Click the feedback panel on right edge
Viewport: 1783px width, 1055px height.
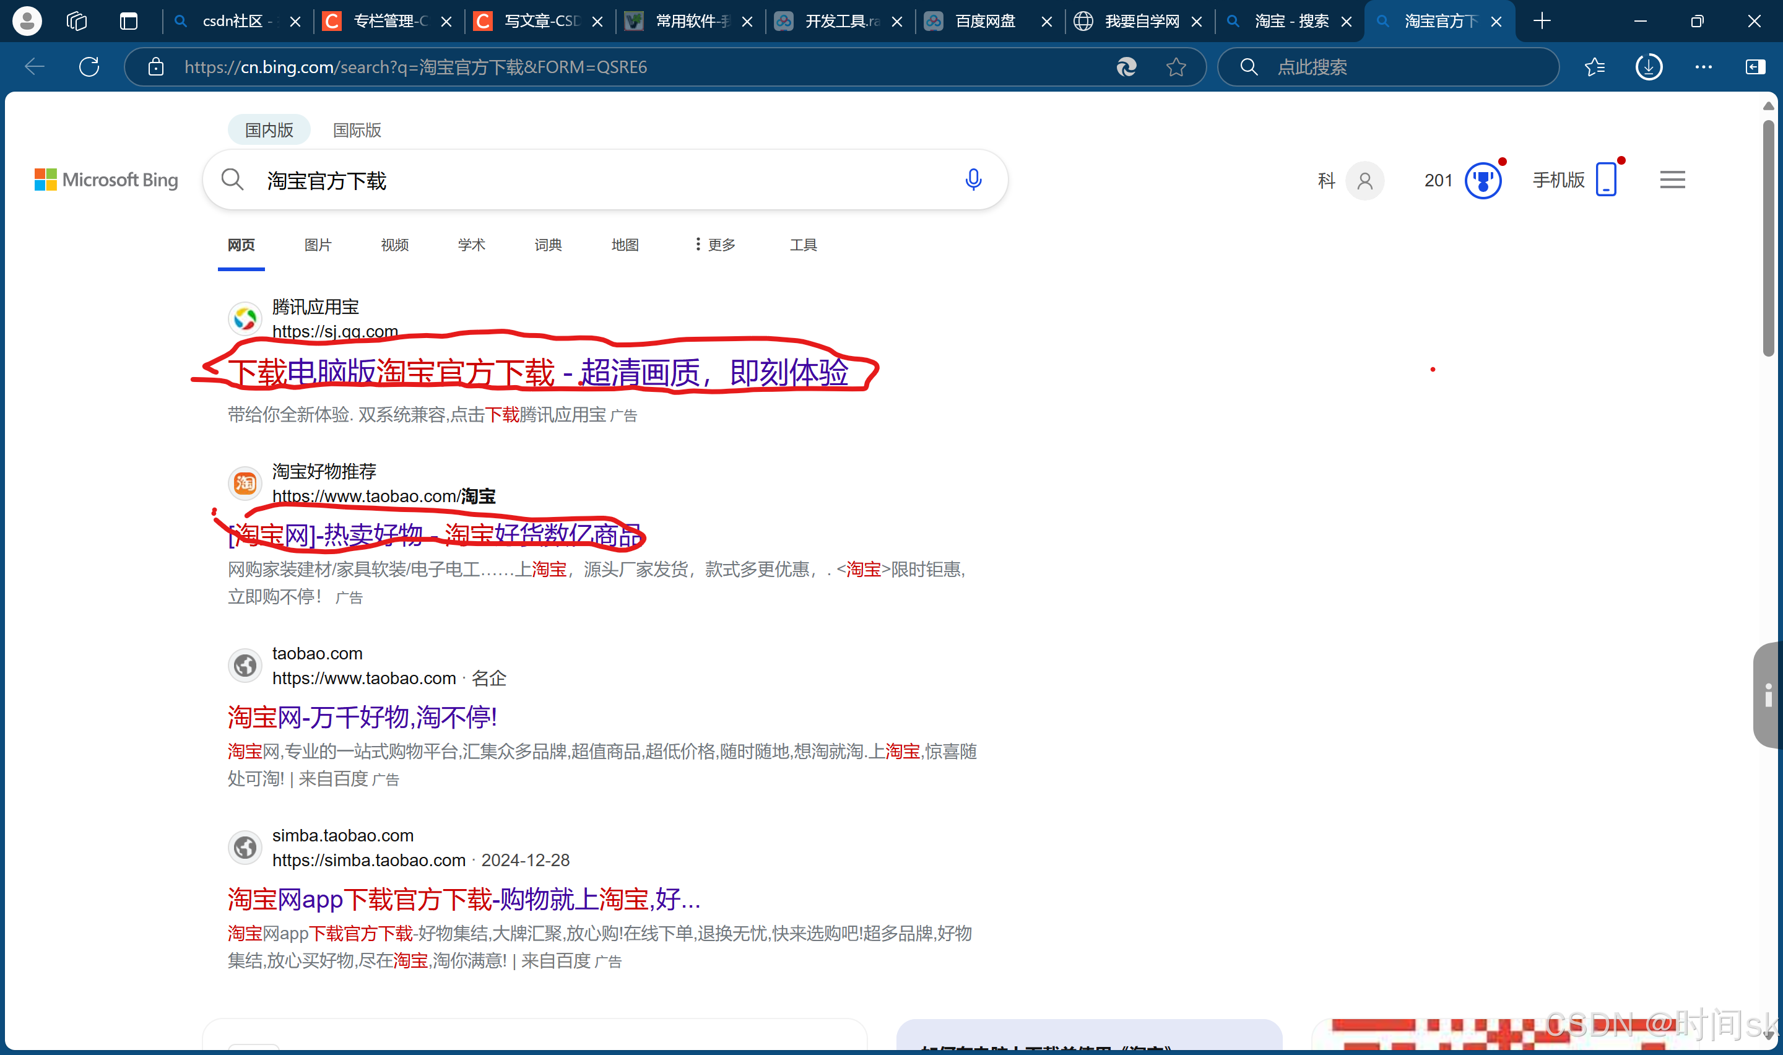pyautogui.click(x=1768, y=695)
